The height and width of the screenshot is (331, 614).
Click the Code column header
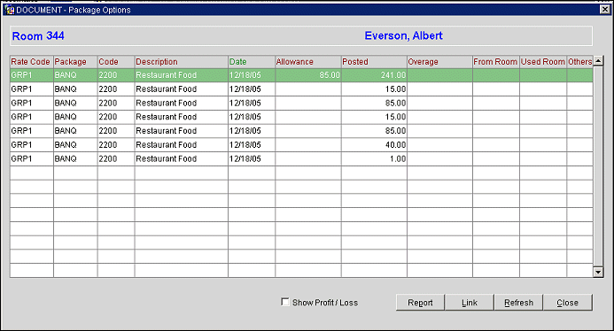[116, 62]
